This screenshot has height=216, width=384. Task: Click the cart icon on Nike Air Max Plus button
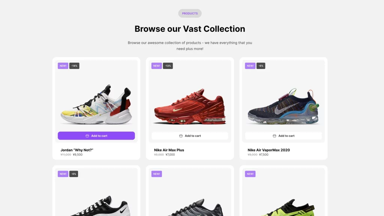(x=181, y=136)
